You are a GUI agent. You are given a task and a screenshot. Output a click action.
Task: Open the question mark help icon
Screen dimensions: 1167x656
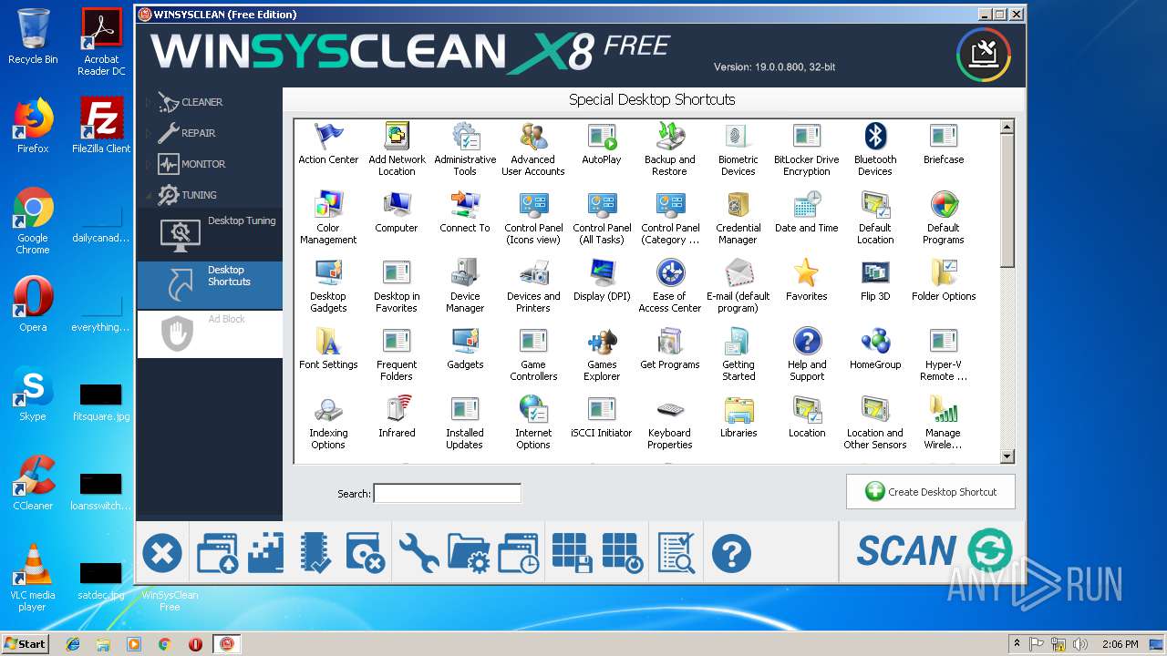pos(731,553)
